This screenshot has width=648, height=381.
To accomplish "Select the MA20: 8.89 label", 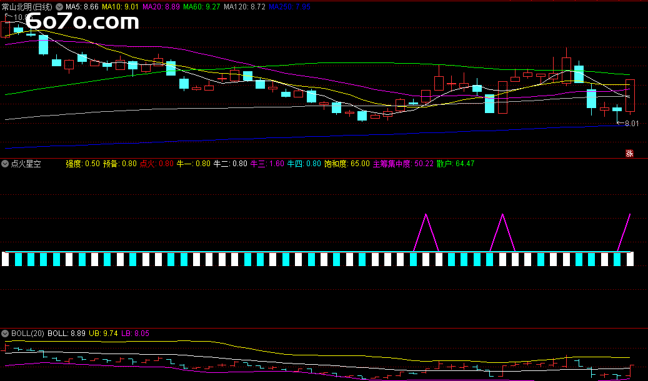I will (x=161, y=7).
